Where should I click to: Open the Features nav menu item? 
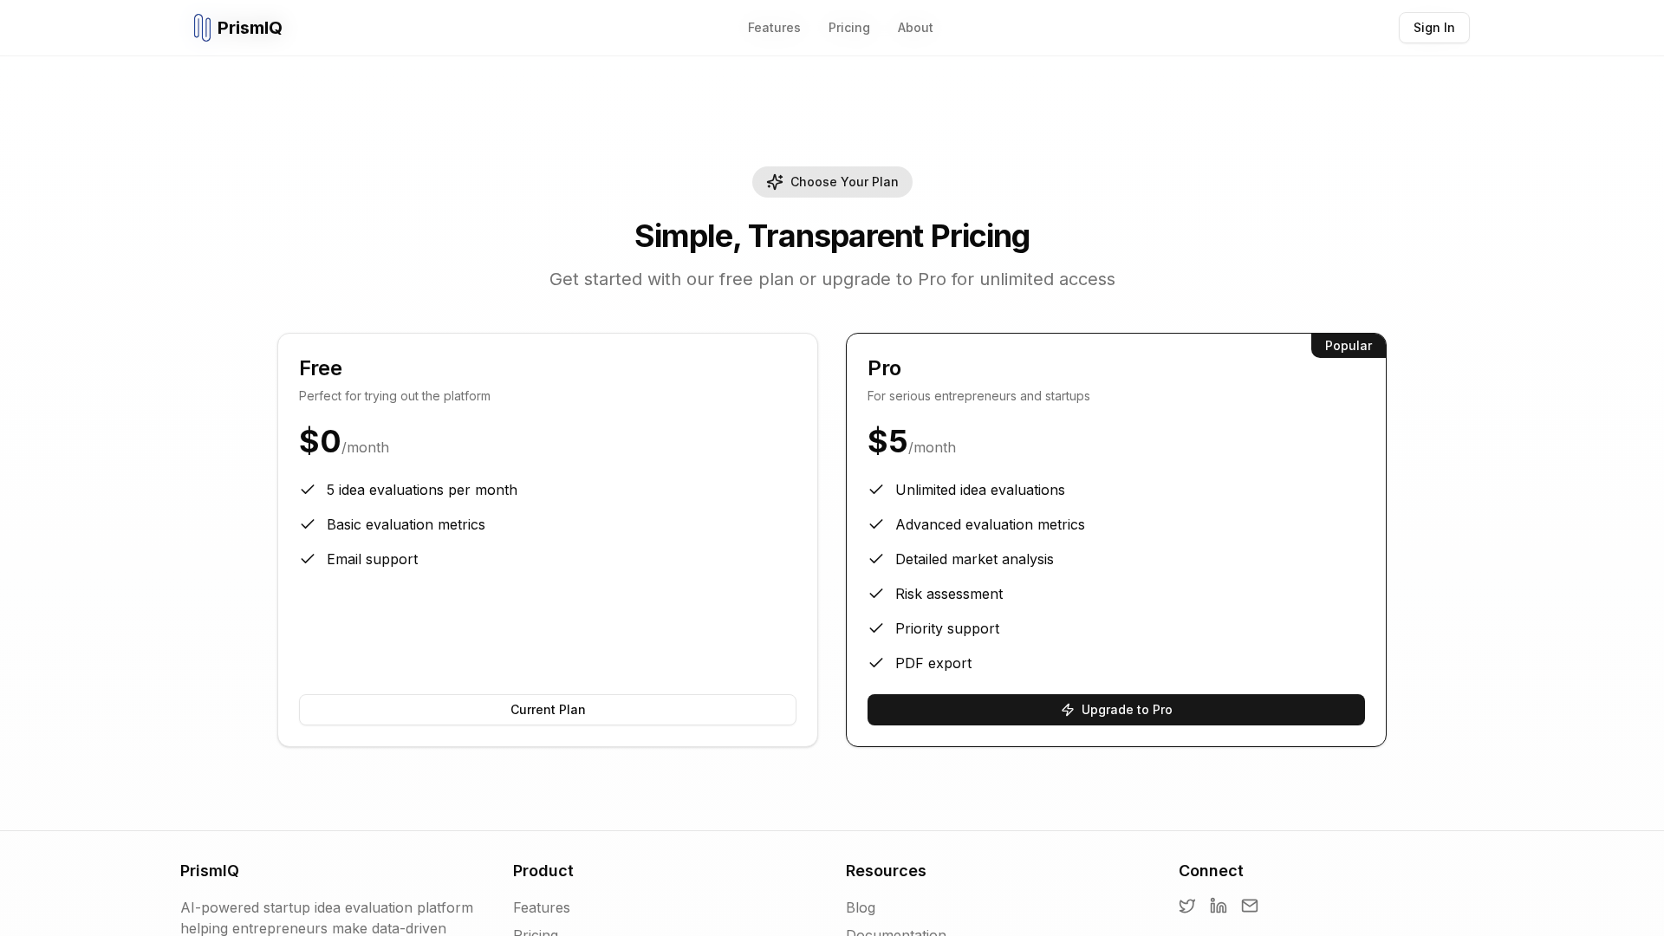[x=773, y=28]
